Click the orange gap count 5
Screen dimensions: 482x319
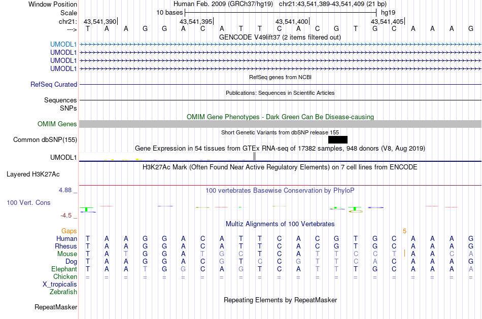(x=404, y=231)
